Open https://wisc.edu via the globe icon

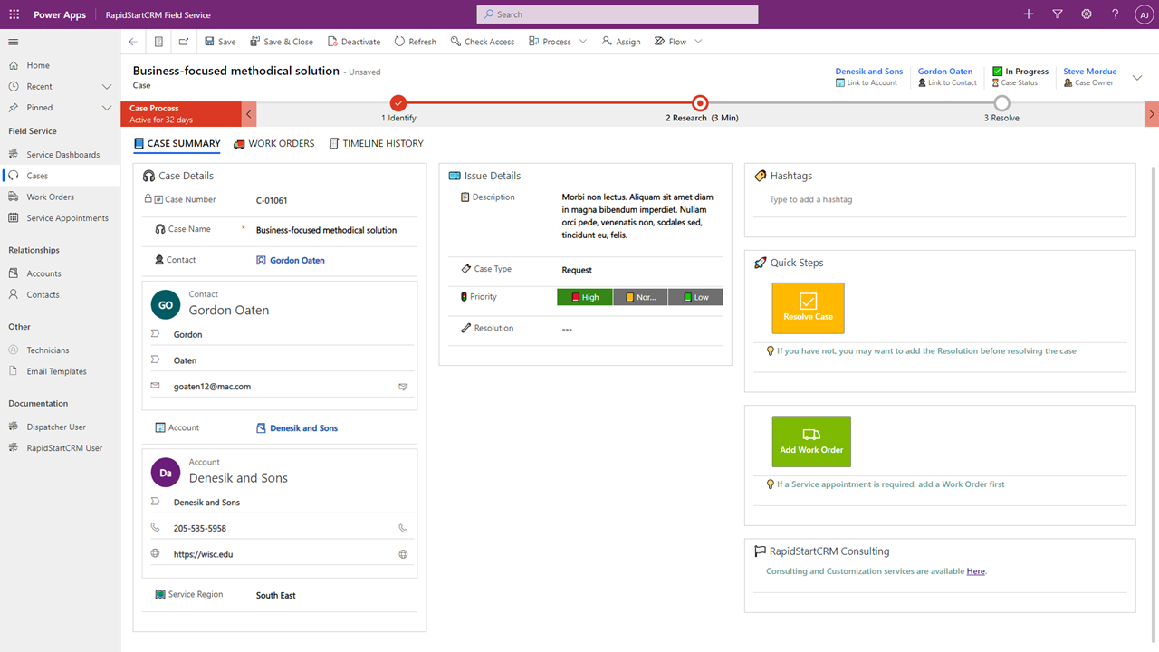point(403,554)
